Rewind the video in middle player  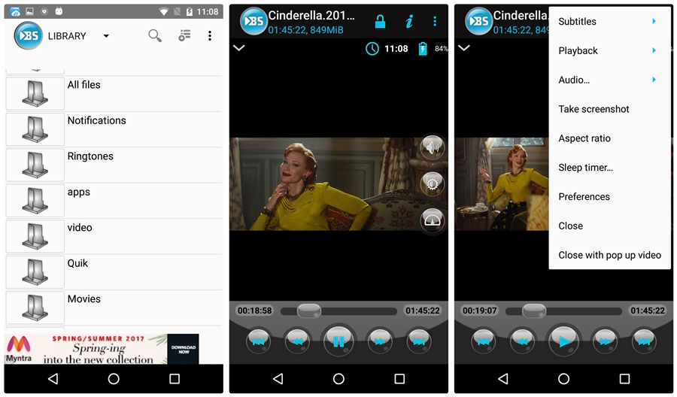pyautogui.click(x=297, y=341)
